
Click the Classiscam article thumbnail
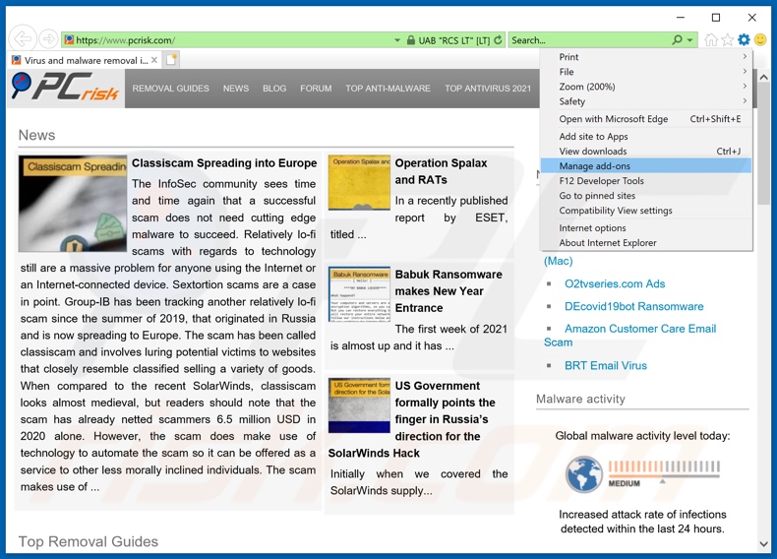pos(73,204)
